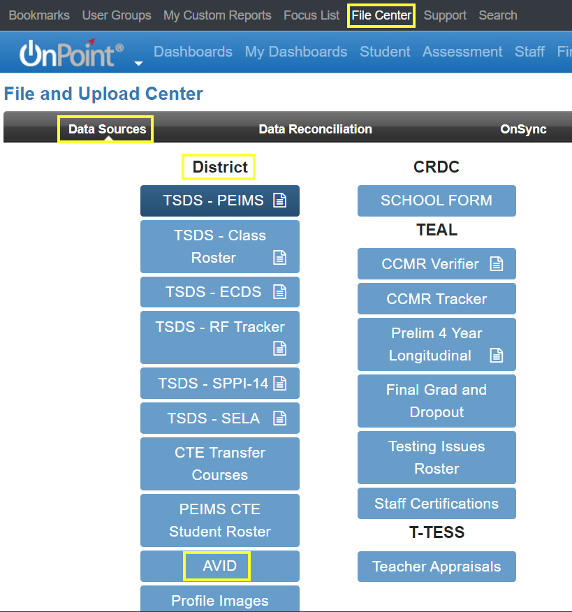The height and width of the screenshot is (612, 572).
Task: Click document icon on TSDS - SELA
Action: pyautogui.click(x=280, y=418)
